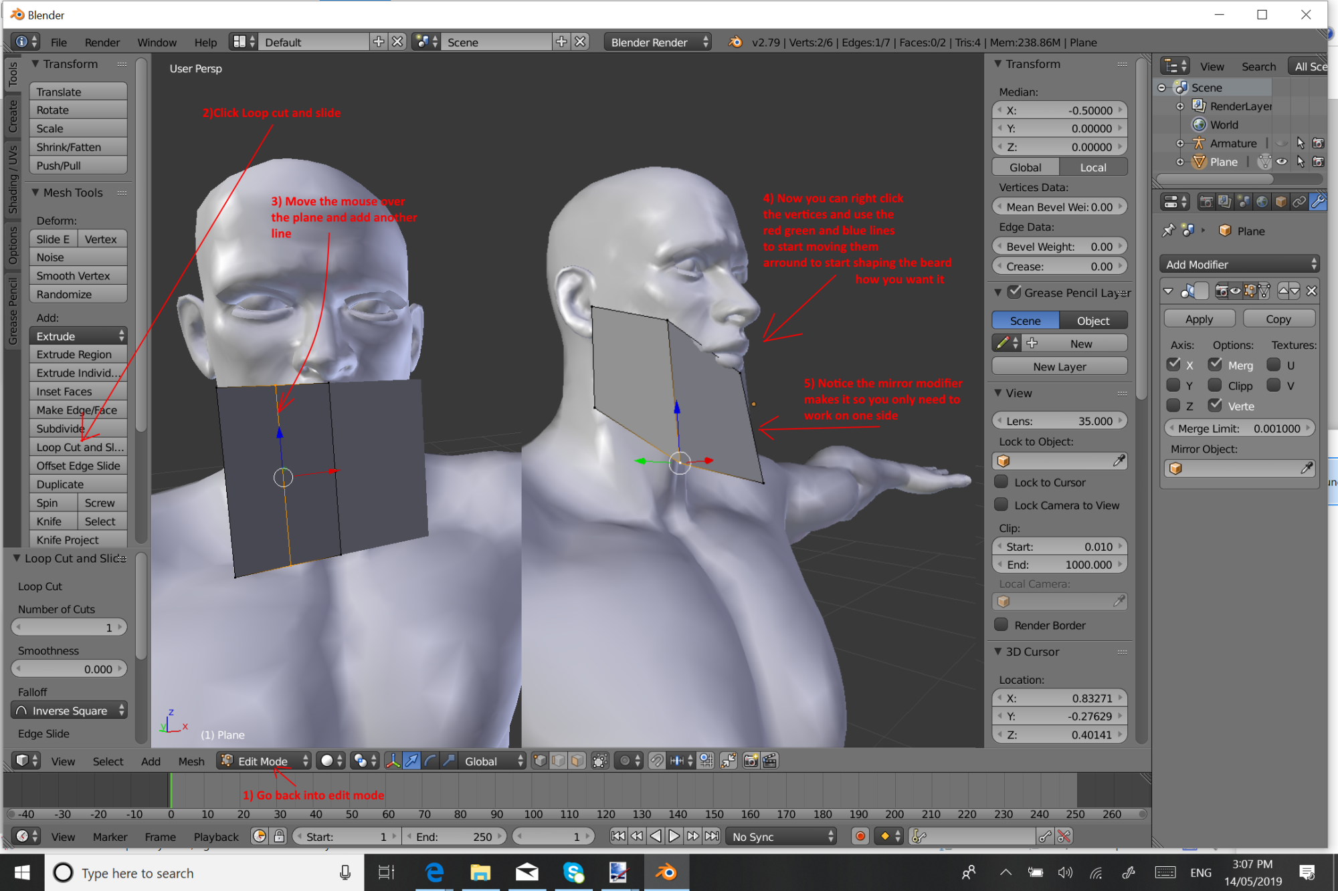Click the Lens 35.000 field
1338x891 pixels.
tap(1059, 420)
